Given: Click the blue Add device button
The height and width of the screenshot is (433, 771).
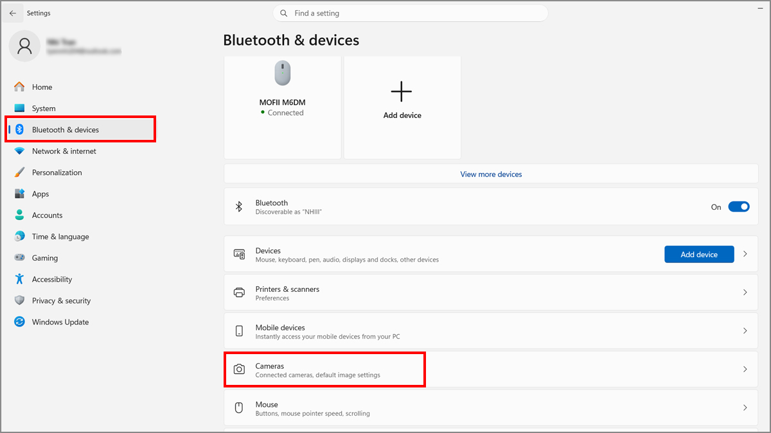Looking at the screenshot, I should coord(699,254).
